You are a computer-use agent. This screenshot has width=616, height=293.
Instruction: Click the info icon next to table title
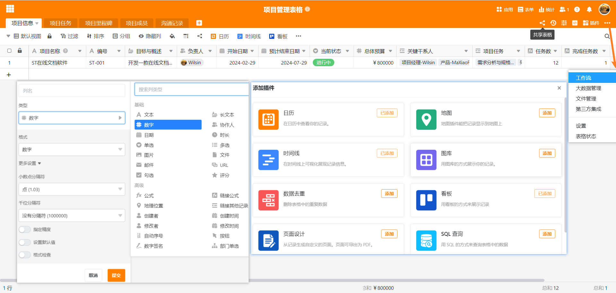pyautogui.click(x=307, y=9)
